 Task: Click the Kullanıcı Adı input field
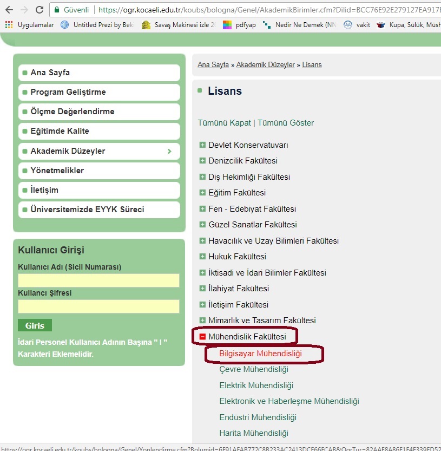pos(98,280)
